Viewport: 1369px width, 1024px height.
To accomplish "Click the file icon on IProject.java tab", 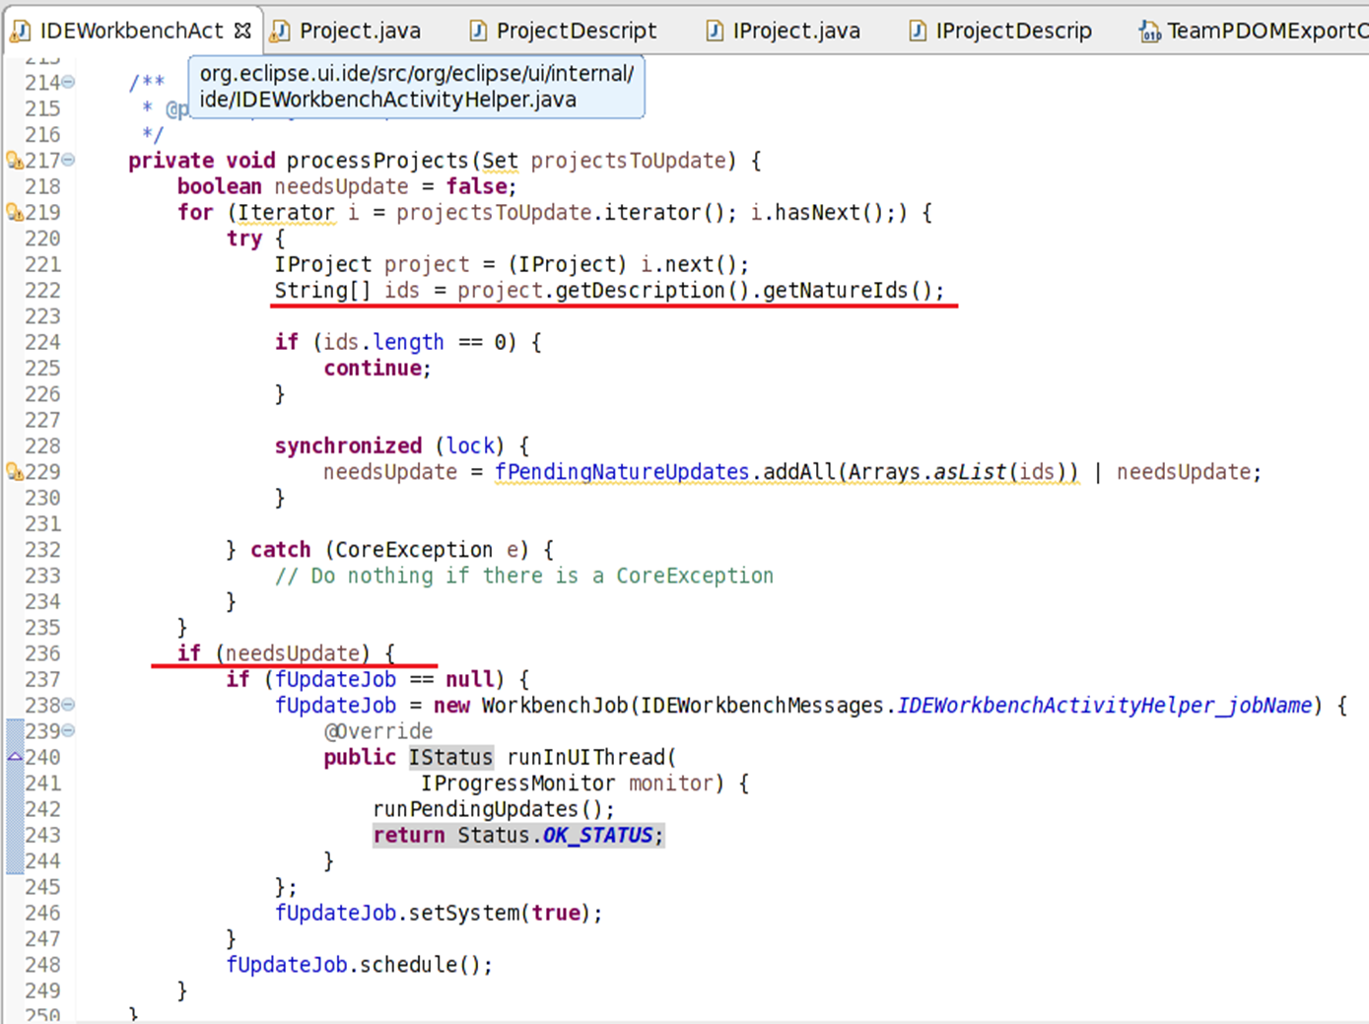I will click(715, 32).
